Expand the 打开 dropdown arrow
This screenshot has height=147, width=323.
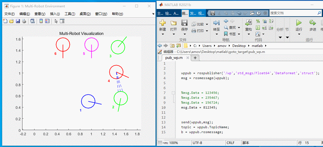pyautogui.click(x=174, y=34)
